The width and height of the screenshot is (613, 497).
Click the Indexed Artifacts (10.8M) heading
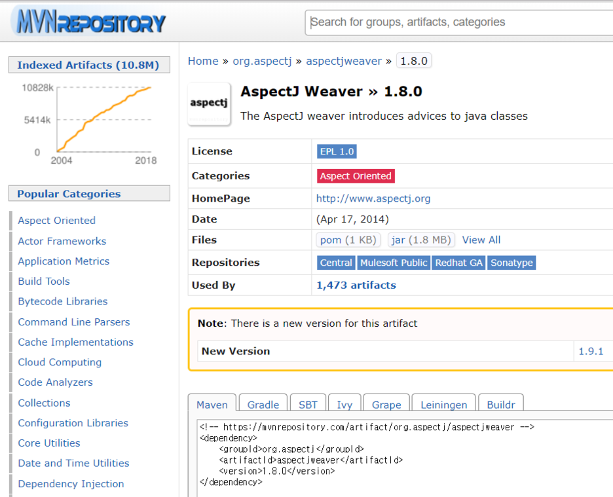pos(89,65)
